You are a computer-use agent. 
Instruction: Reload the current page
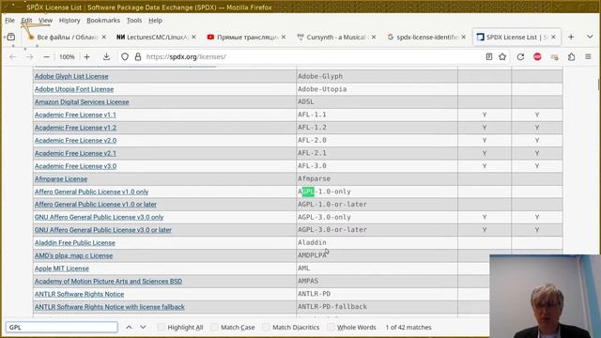pos(520,56)
